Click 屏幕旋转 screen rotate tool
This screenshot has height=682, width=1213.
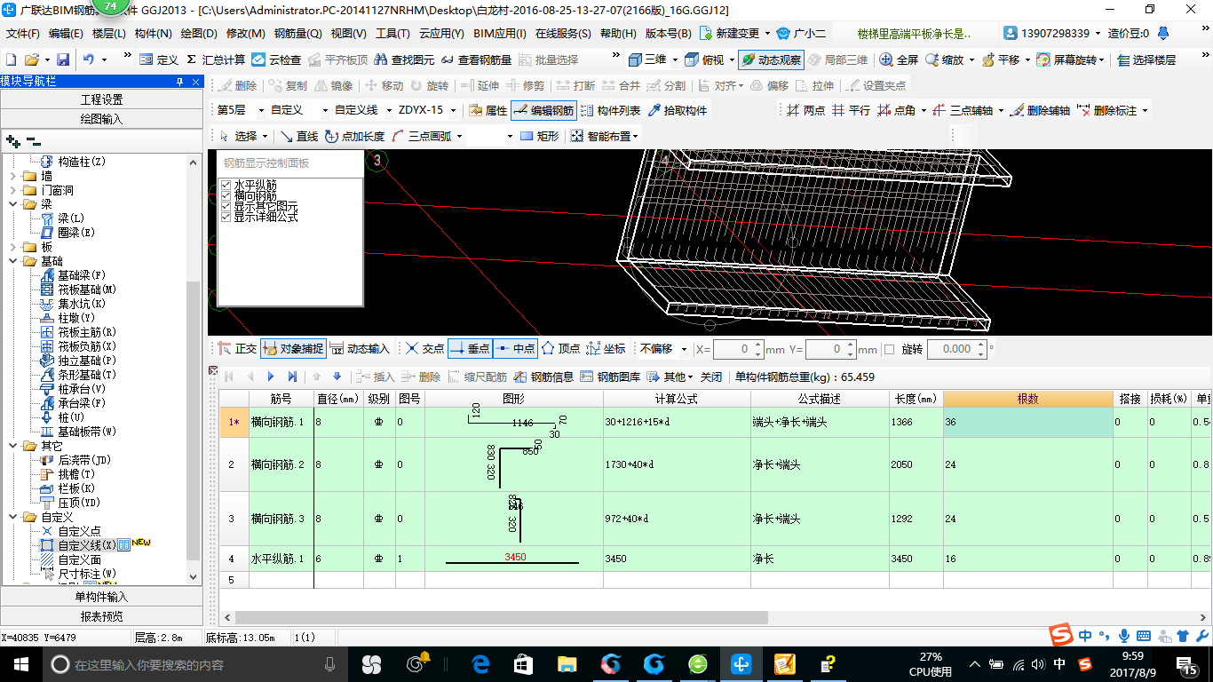[1070, 59]
